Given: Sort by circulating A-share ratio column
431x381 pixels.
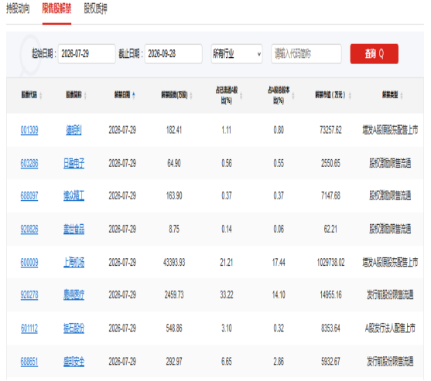Looking at the screenshot, I should click(x=241, y=96).
